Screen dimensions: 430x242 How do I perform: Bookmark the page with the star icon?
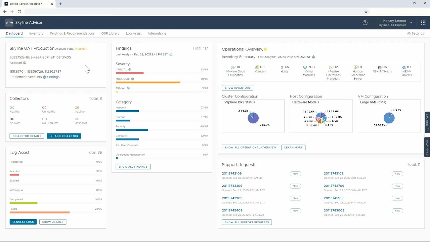(x=366, y=11)
